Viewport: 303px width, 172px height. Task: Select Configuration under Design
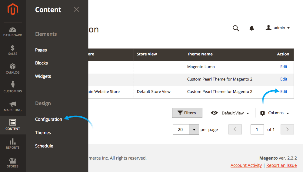[48, 119]
